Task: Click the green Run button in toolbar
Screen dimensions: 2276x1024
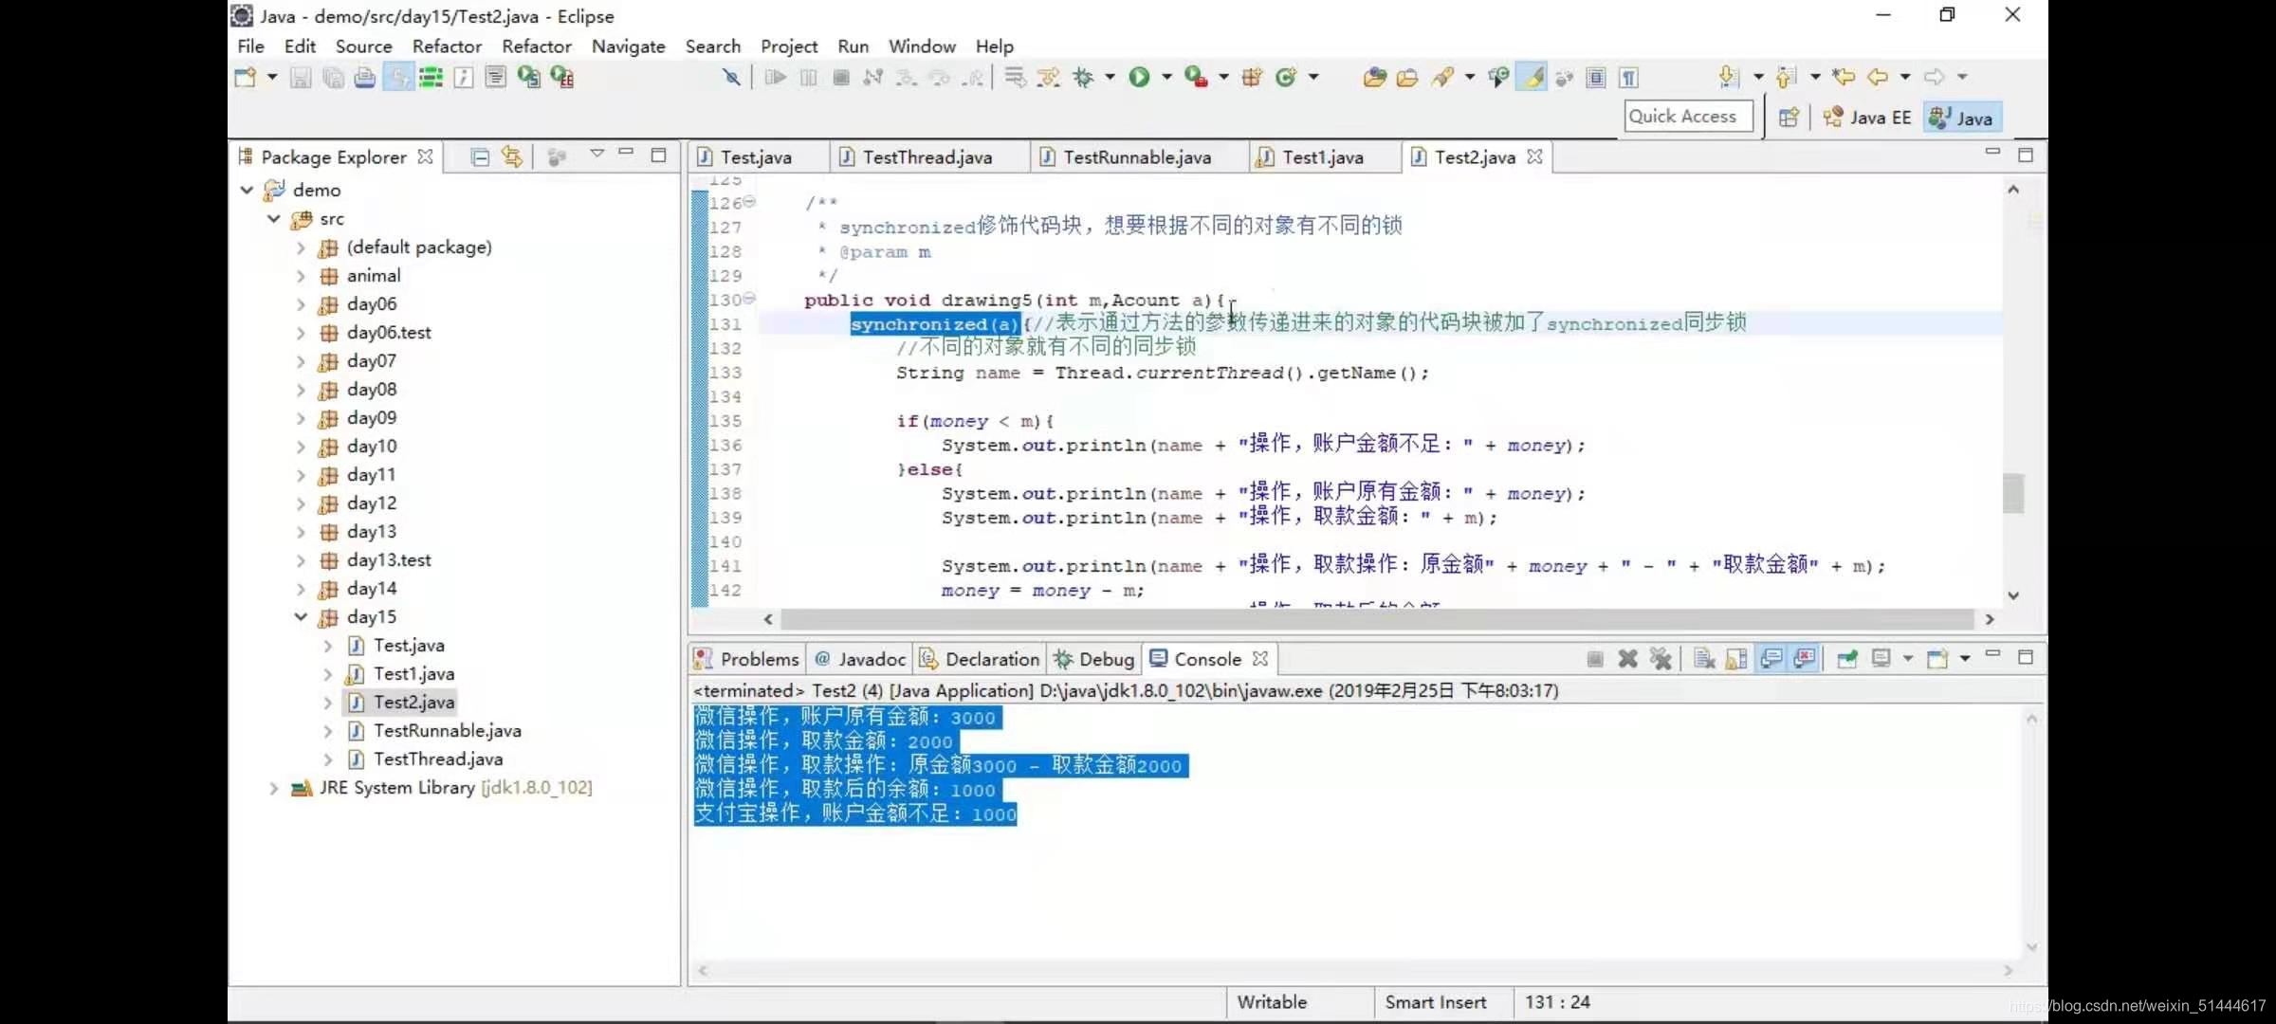Action: tap(1139, 78)
